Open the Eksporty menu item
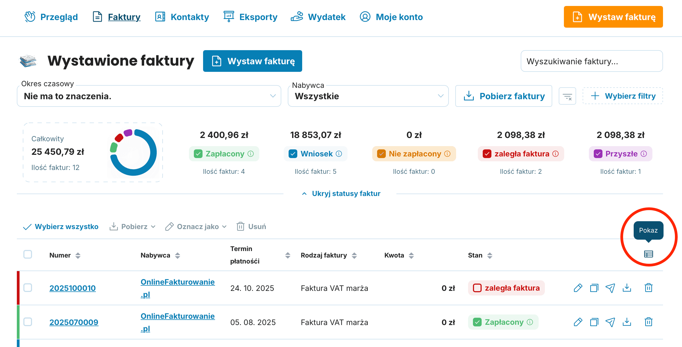 click(250, 17)
